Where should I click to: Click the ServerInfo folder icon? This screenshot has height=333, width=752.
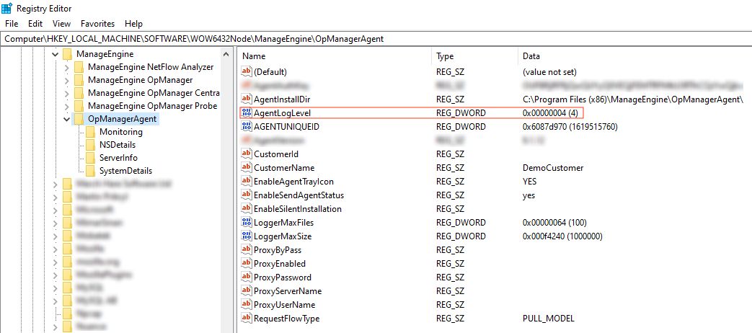(x=91, y=158)
